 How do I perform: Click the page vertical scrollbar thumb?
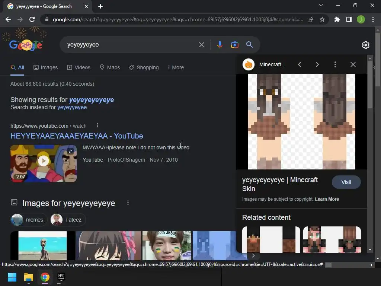click(378, 60)
